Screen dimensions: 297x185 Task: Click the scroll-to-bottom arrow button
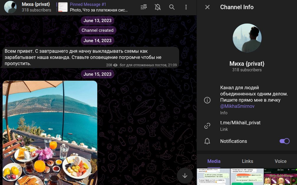coord(185,176)
